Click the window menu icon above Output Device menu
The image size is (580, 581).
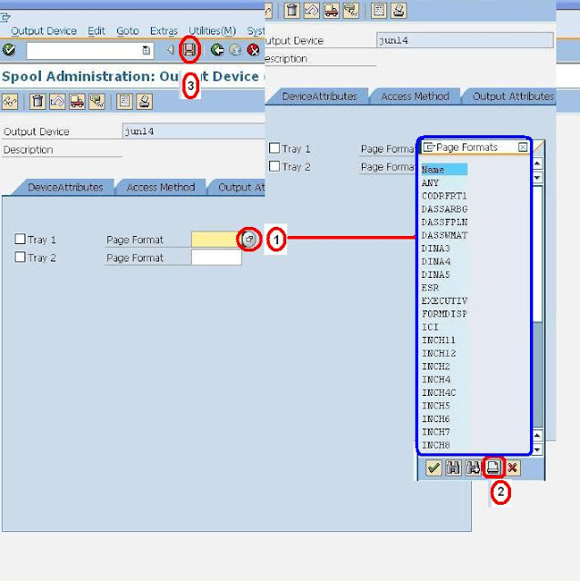[5, 17]
